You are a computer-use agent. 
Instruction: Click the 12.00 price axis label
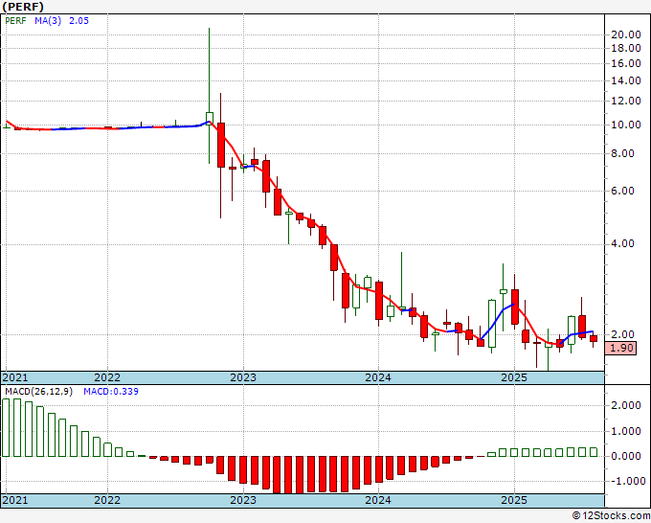pyautogui.click(x=626, y=101)
